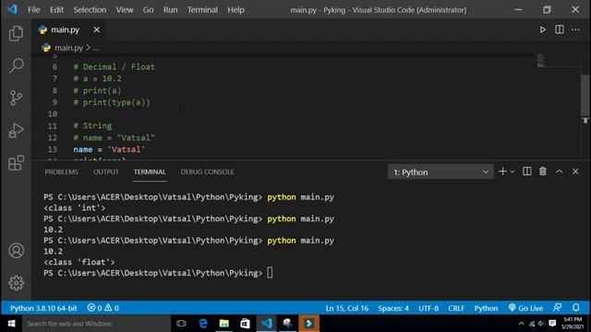Screen dimensions: 591x332
Task: Click the <class 'float'> terminal output
Action: 79,262
